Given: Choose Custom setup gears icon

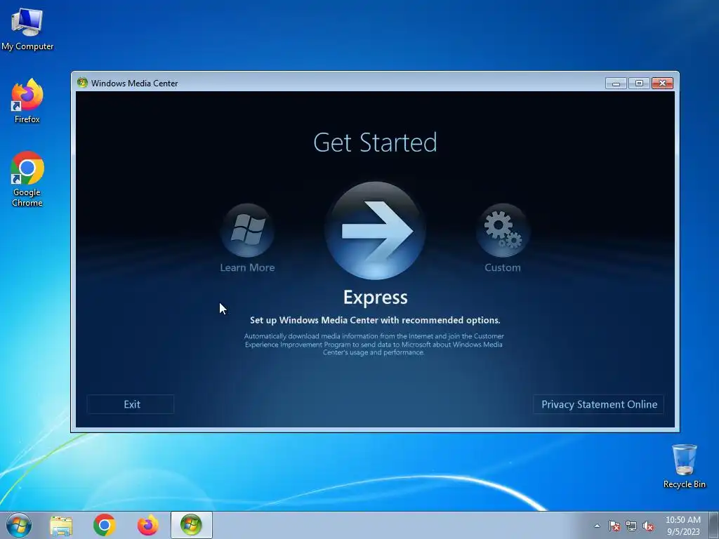Looking at the screenshot, I should tap(503, 230).
